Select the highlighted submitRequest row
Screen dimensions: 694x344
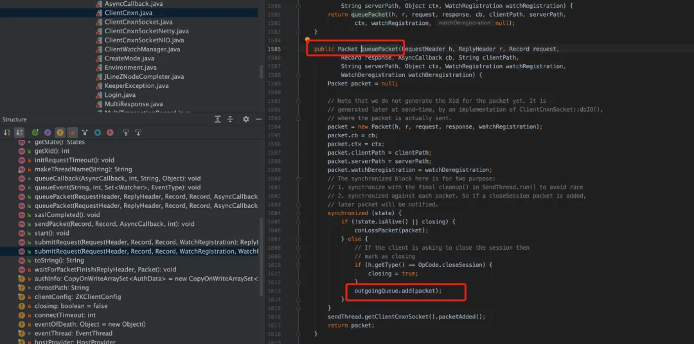tap(129, 251)
